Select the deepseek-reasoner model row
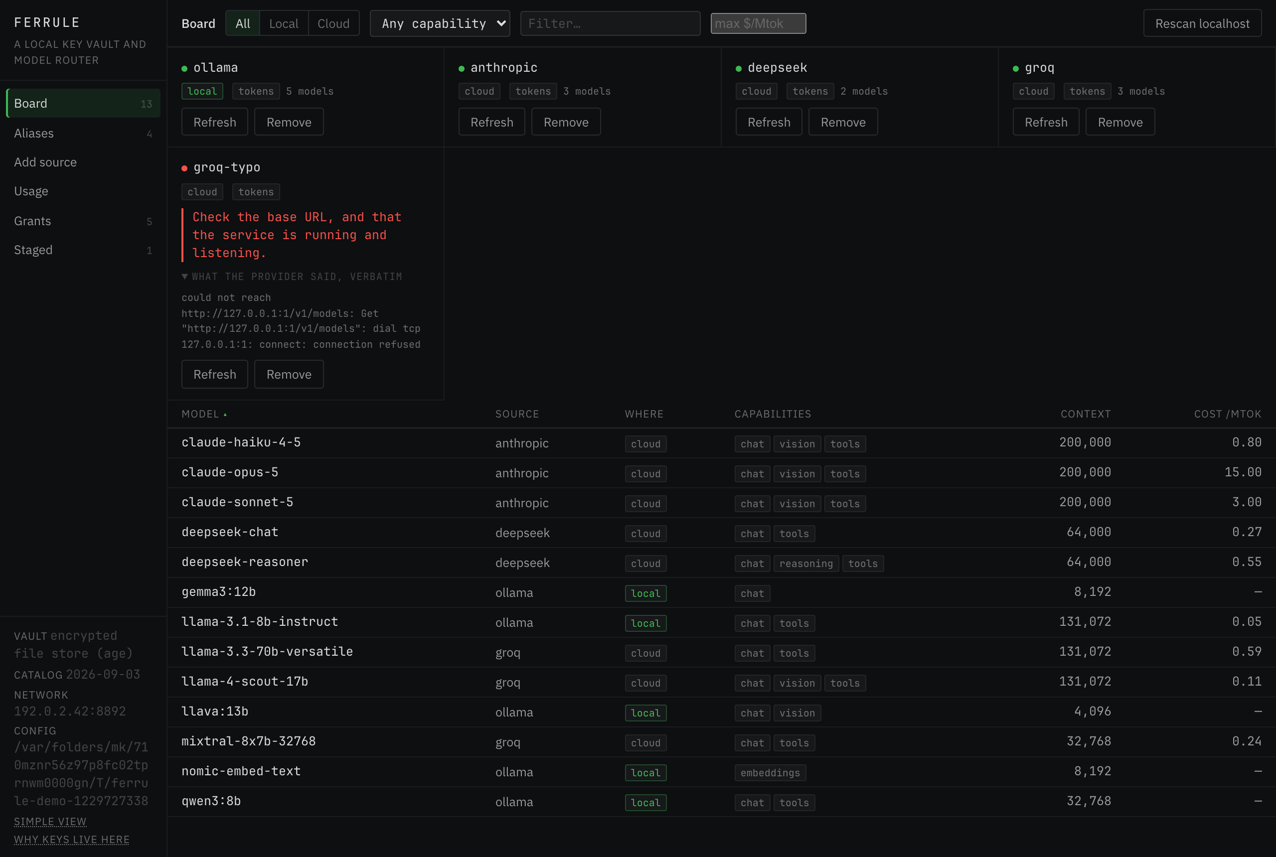This screenshot has width=1276, height=857. [721, 563]
